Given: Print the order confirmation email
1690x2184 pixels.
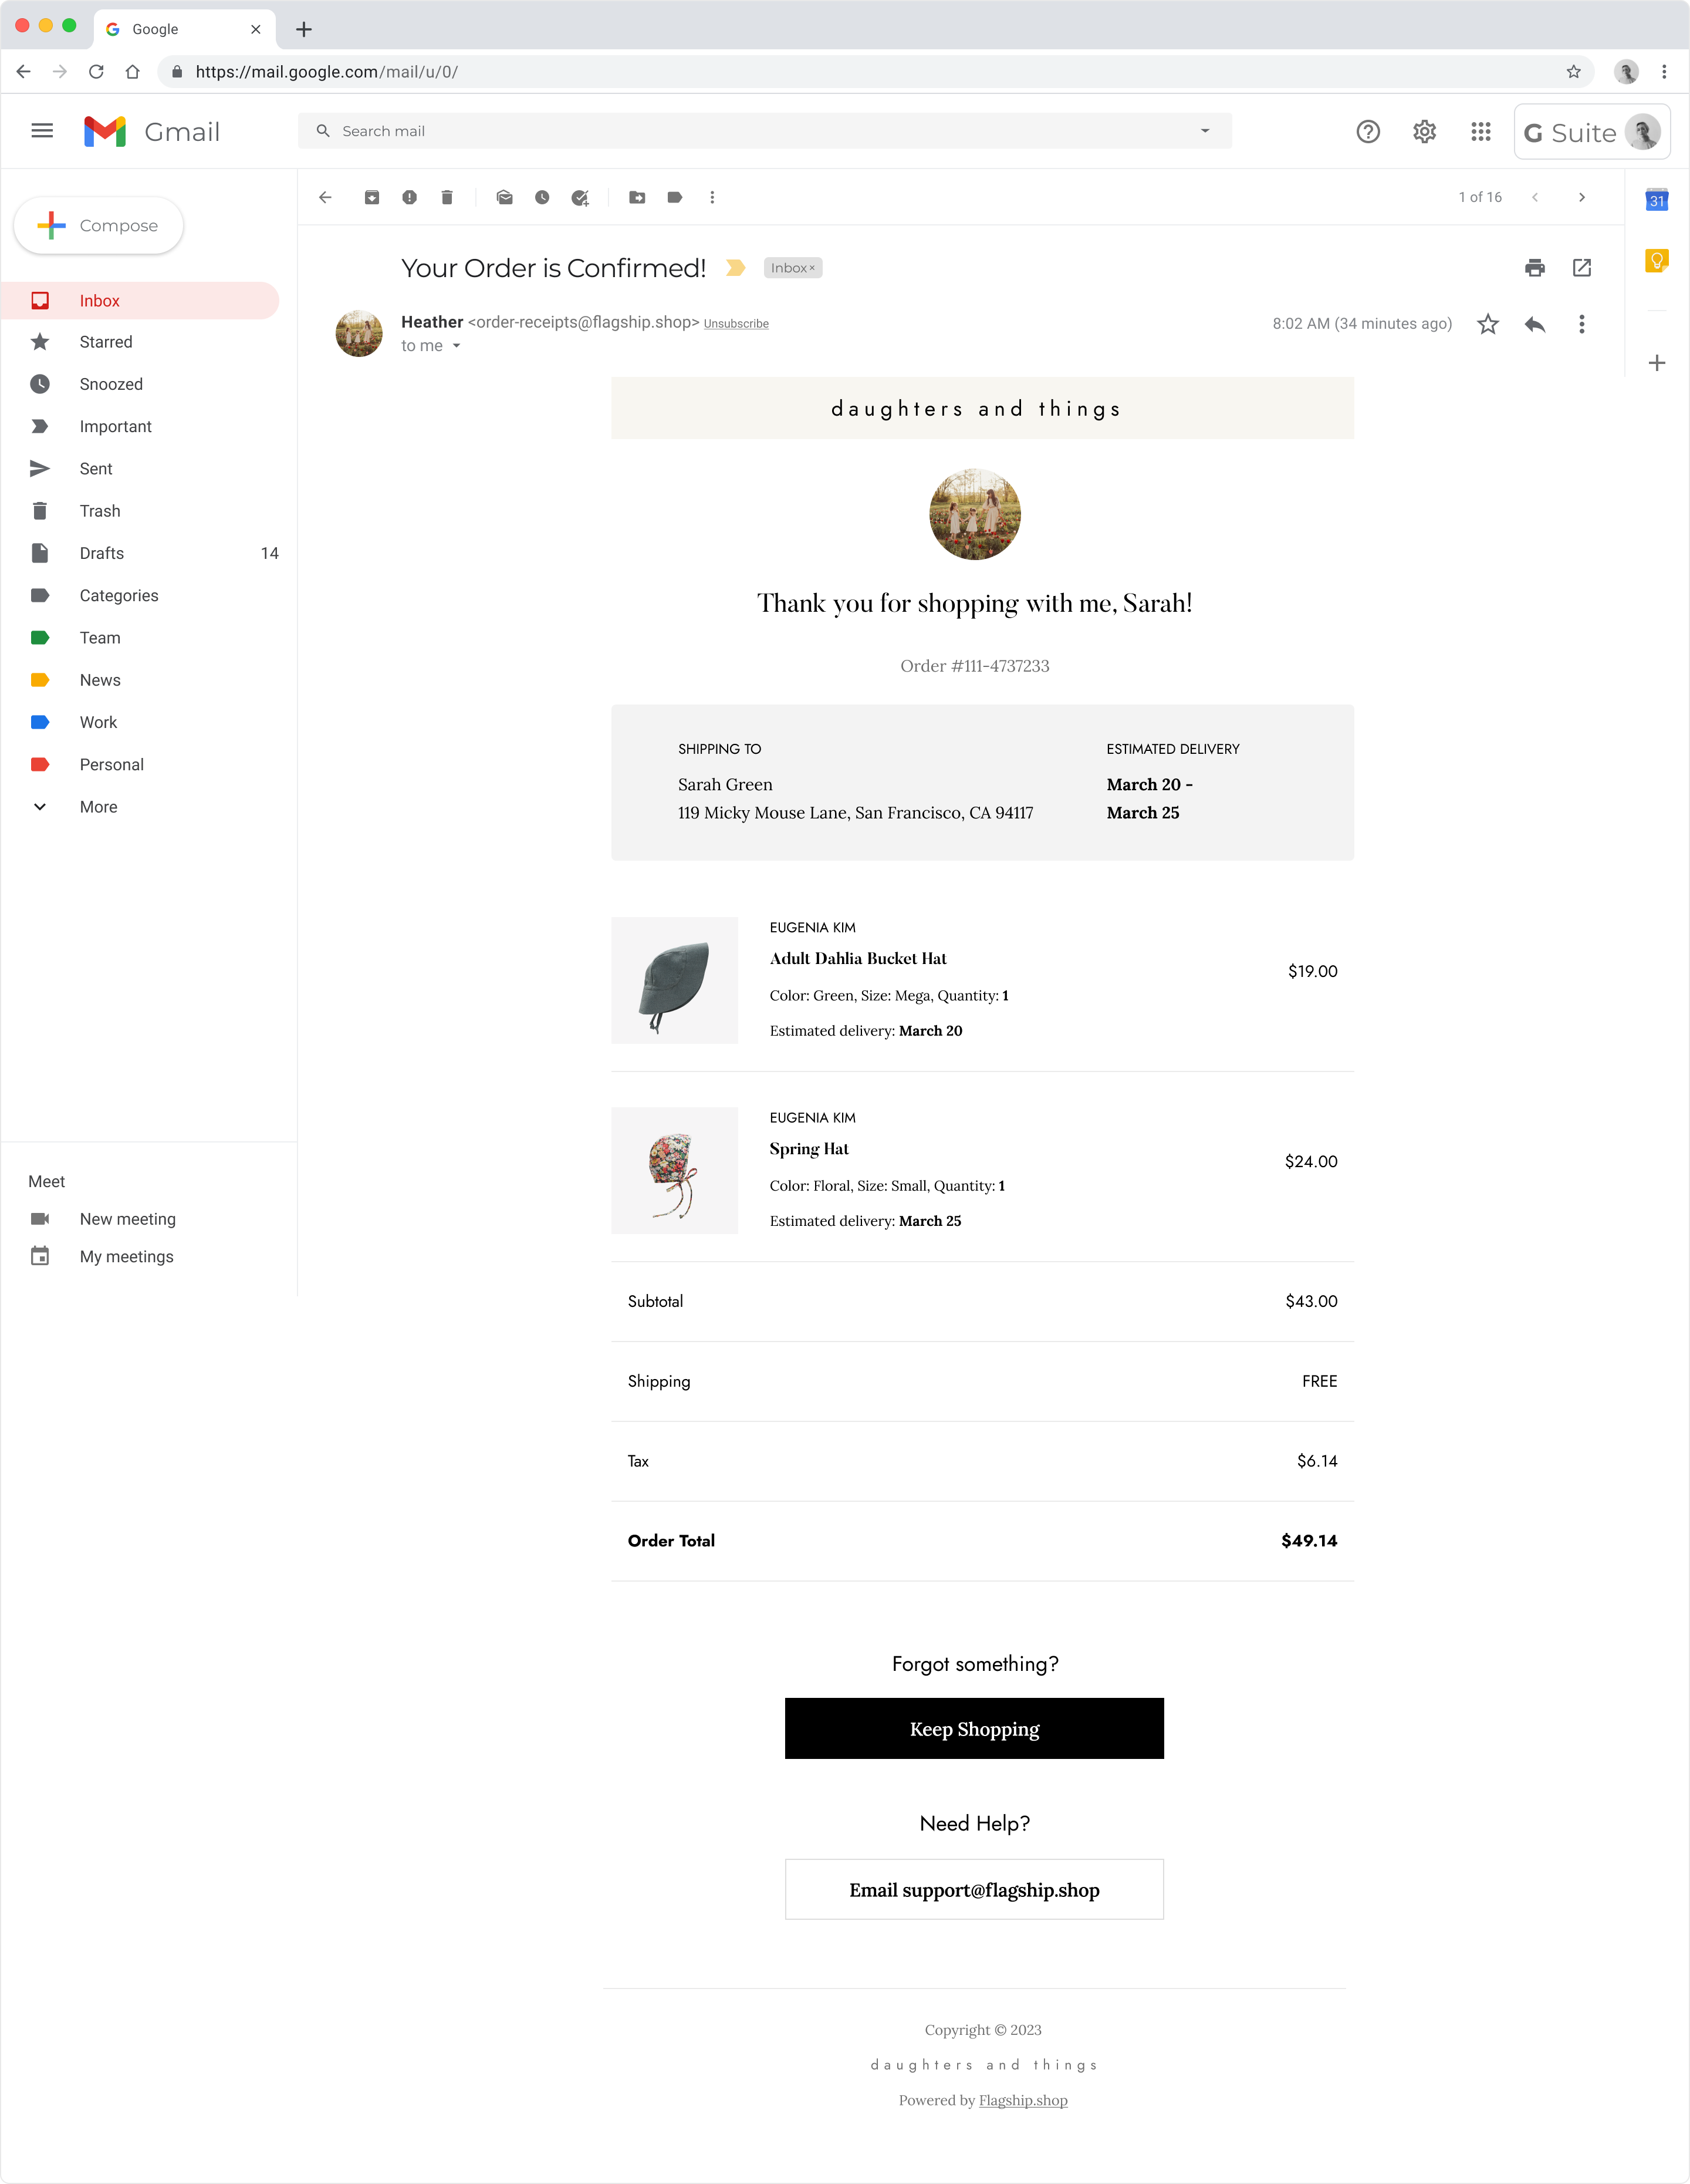Looking at the screenshot, I should 1535,267.
